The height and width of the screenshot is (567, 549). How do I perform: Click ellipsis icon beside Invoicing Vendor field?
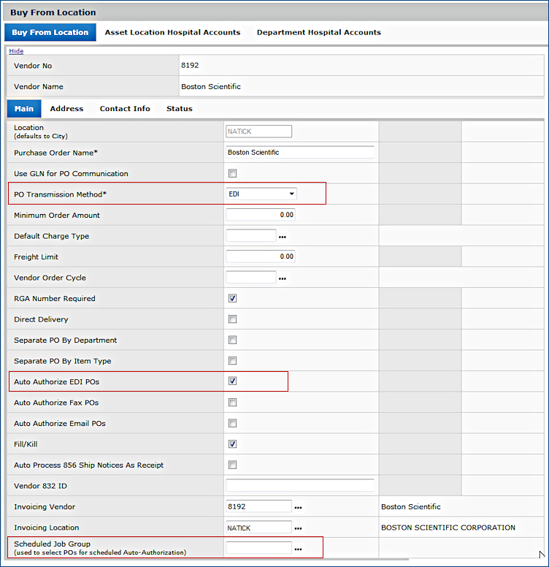[x=298, y=507]
